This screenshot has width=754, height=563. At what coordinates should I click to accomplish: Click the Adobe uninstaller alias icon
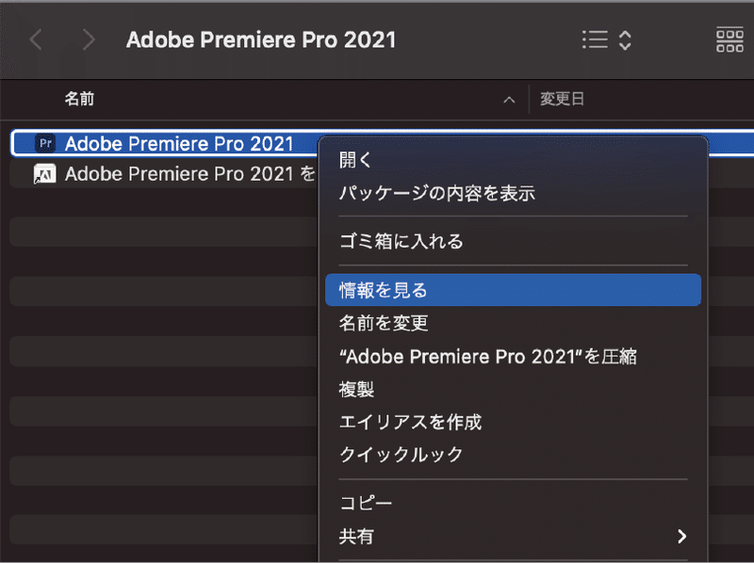(x=44, y=173)
